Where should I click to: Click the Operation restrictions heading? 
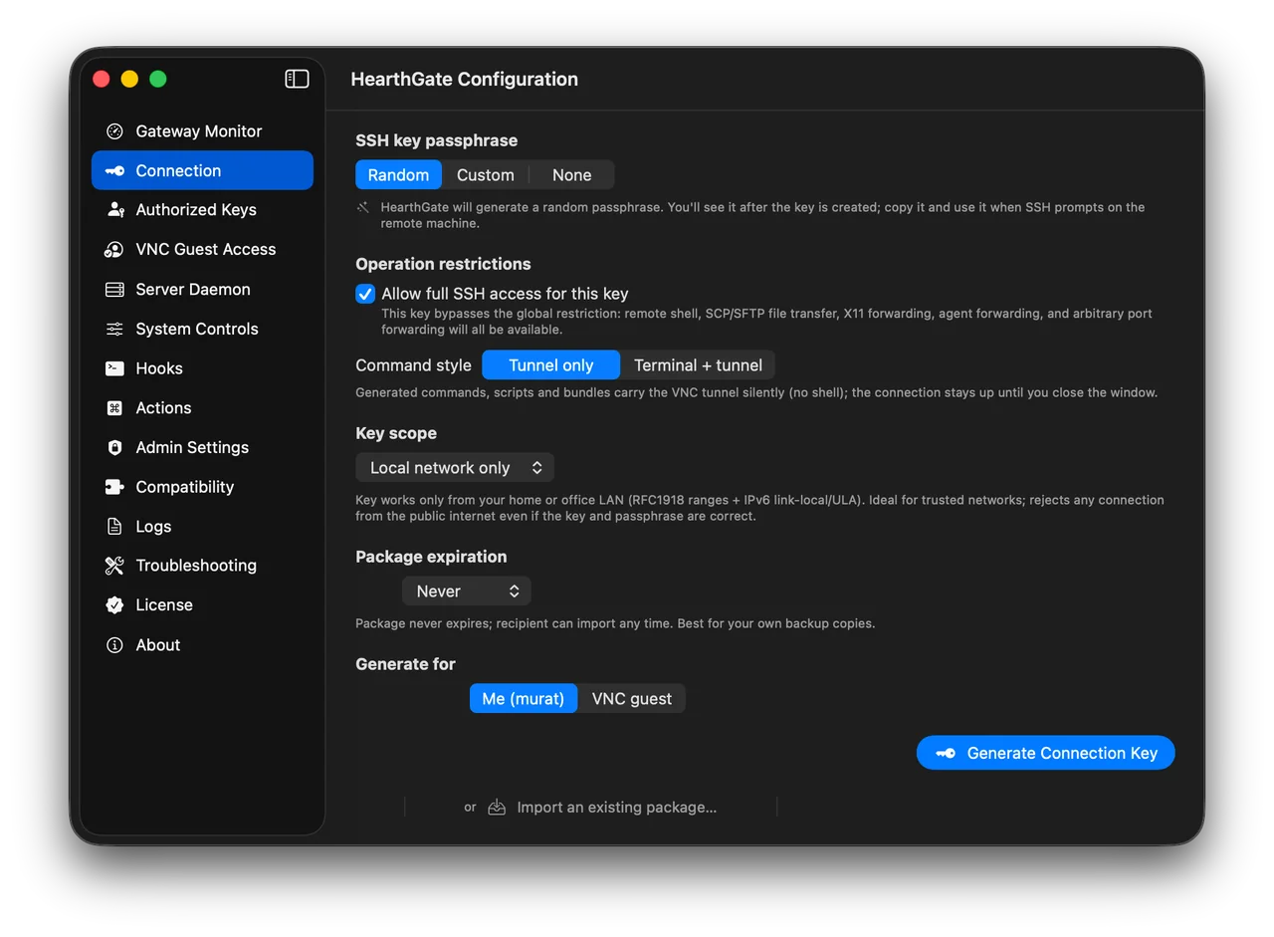click(443, 264)
